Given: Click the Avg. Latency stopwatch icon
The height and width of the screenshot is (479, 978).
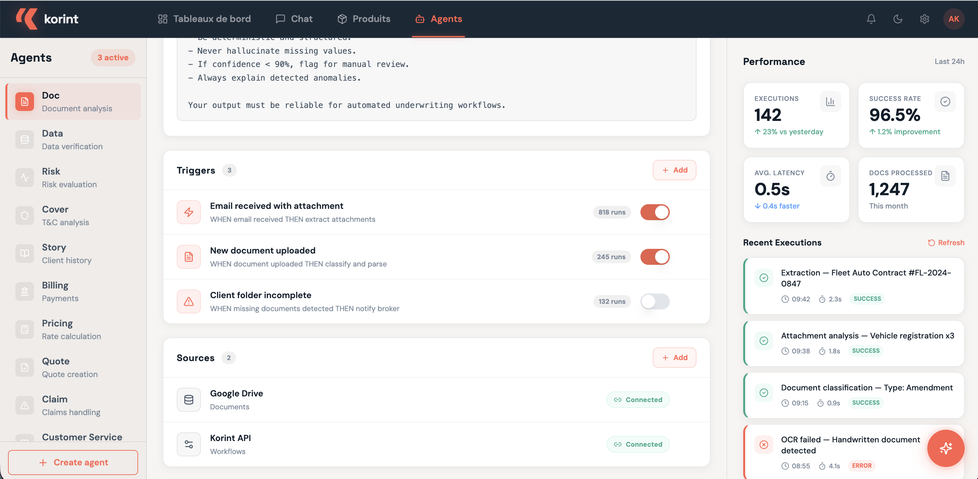Looking at the screenshot, I should pyautogui.click(x=830, y=176).
